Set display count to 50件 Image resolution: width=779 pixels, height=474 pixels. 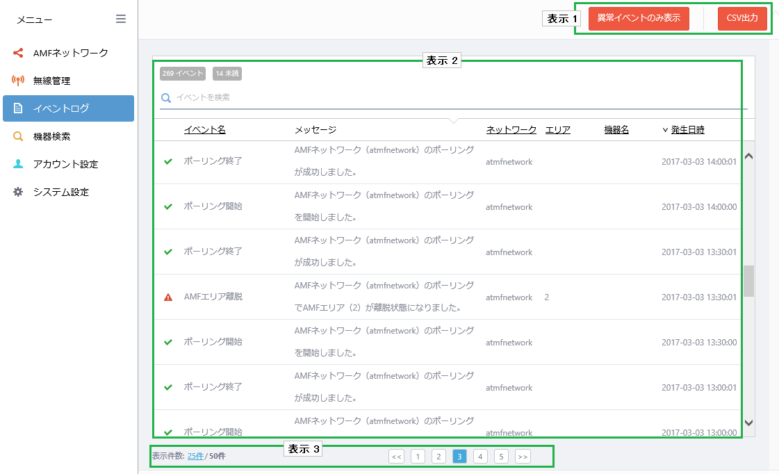point(217,456)
